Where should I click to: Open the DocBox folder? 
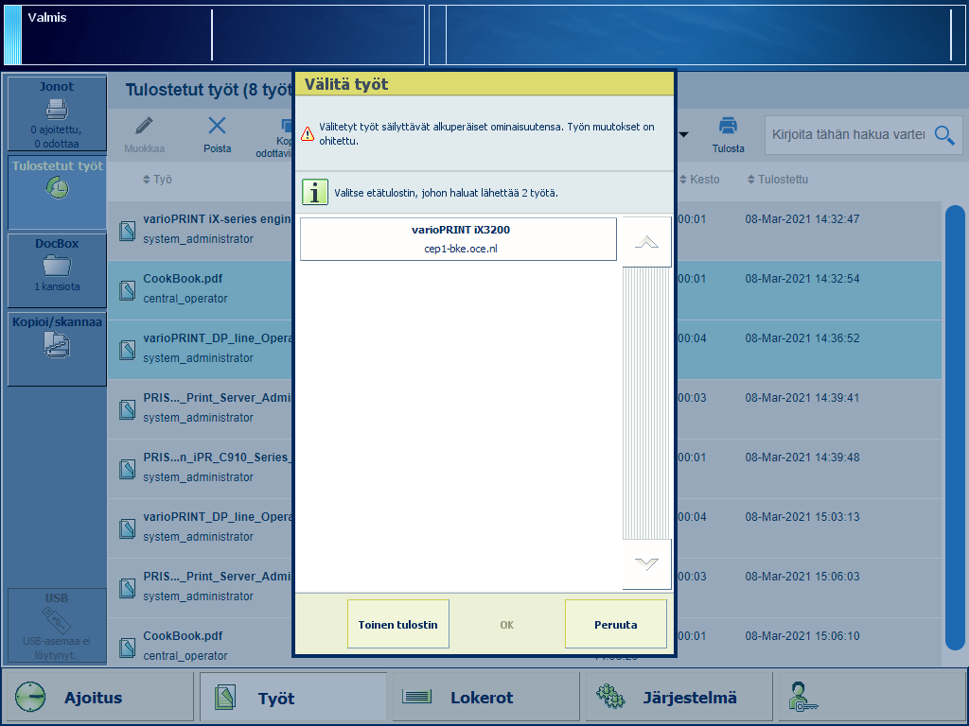pyautogui.click(x=57, y=264)
